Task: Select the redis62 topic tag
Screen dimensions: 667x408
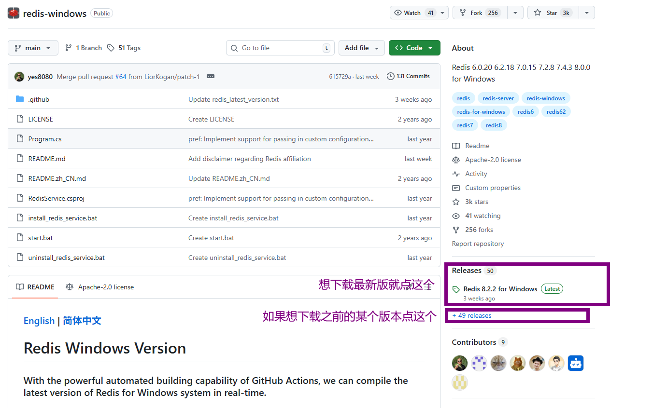Action: tap(556, 112)
